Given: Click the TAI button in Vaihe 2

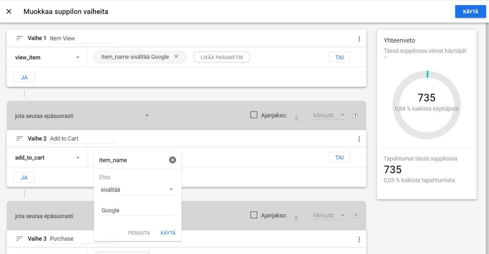Looking at the screenshot, I should (339, 158).
